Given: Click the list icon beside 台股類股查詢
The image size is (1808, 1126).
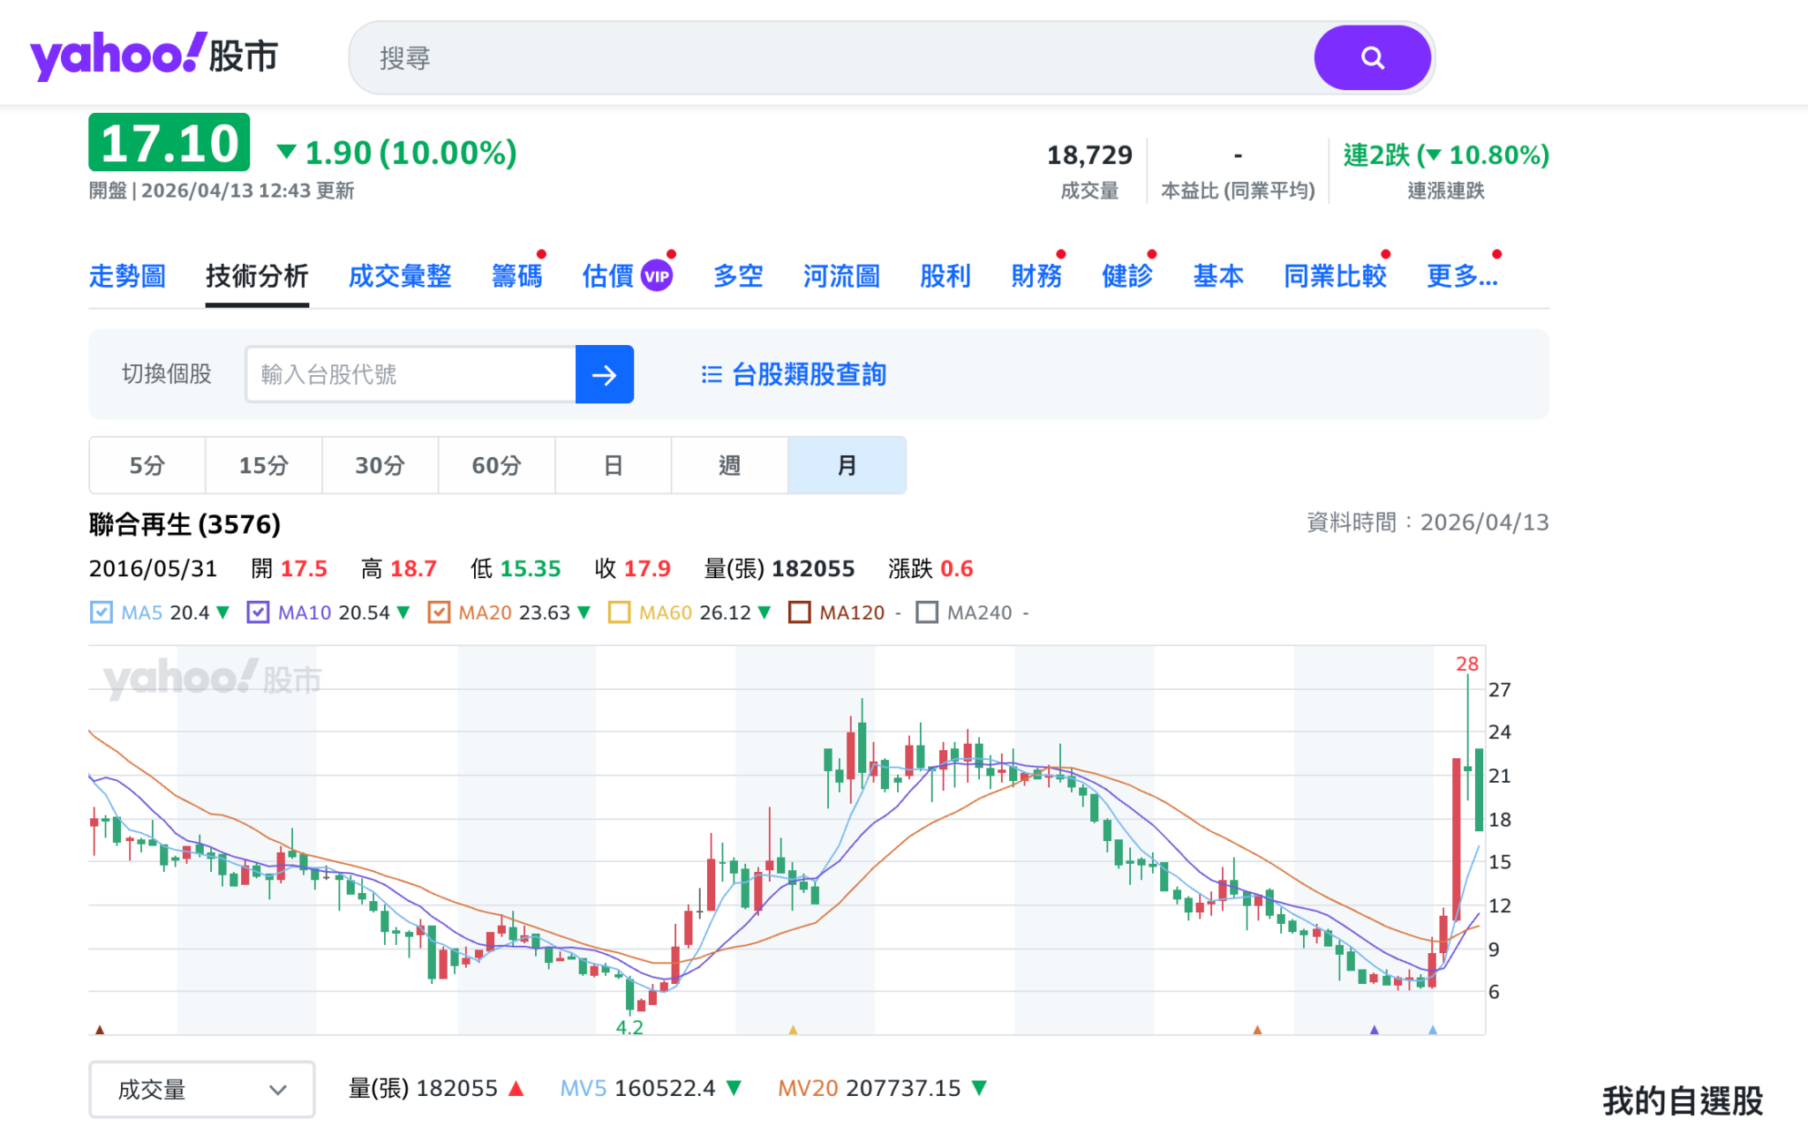Looking at the screenshot, I should tap(711, 375).
